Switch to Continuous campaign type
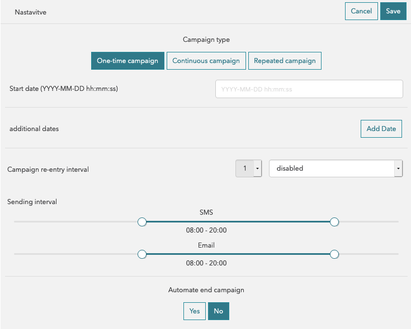 coord(206,61)
